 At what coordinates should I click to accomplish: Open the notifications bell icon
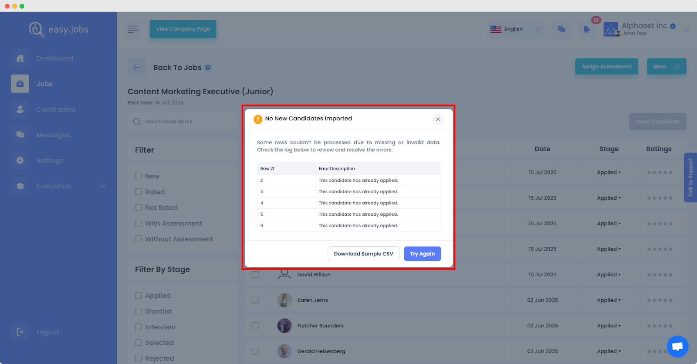point(587,29)
